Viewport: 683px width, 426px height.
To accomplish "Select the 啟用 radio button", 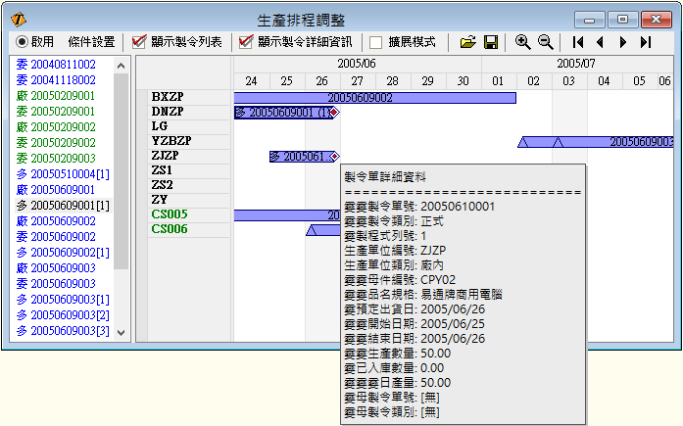I will (x=23, y=42).
